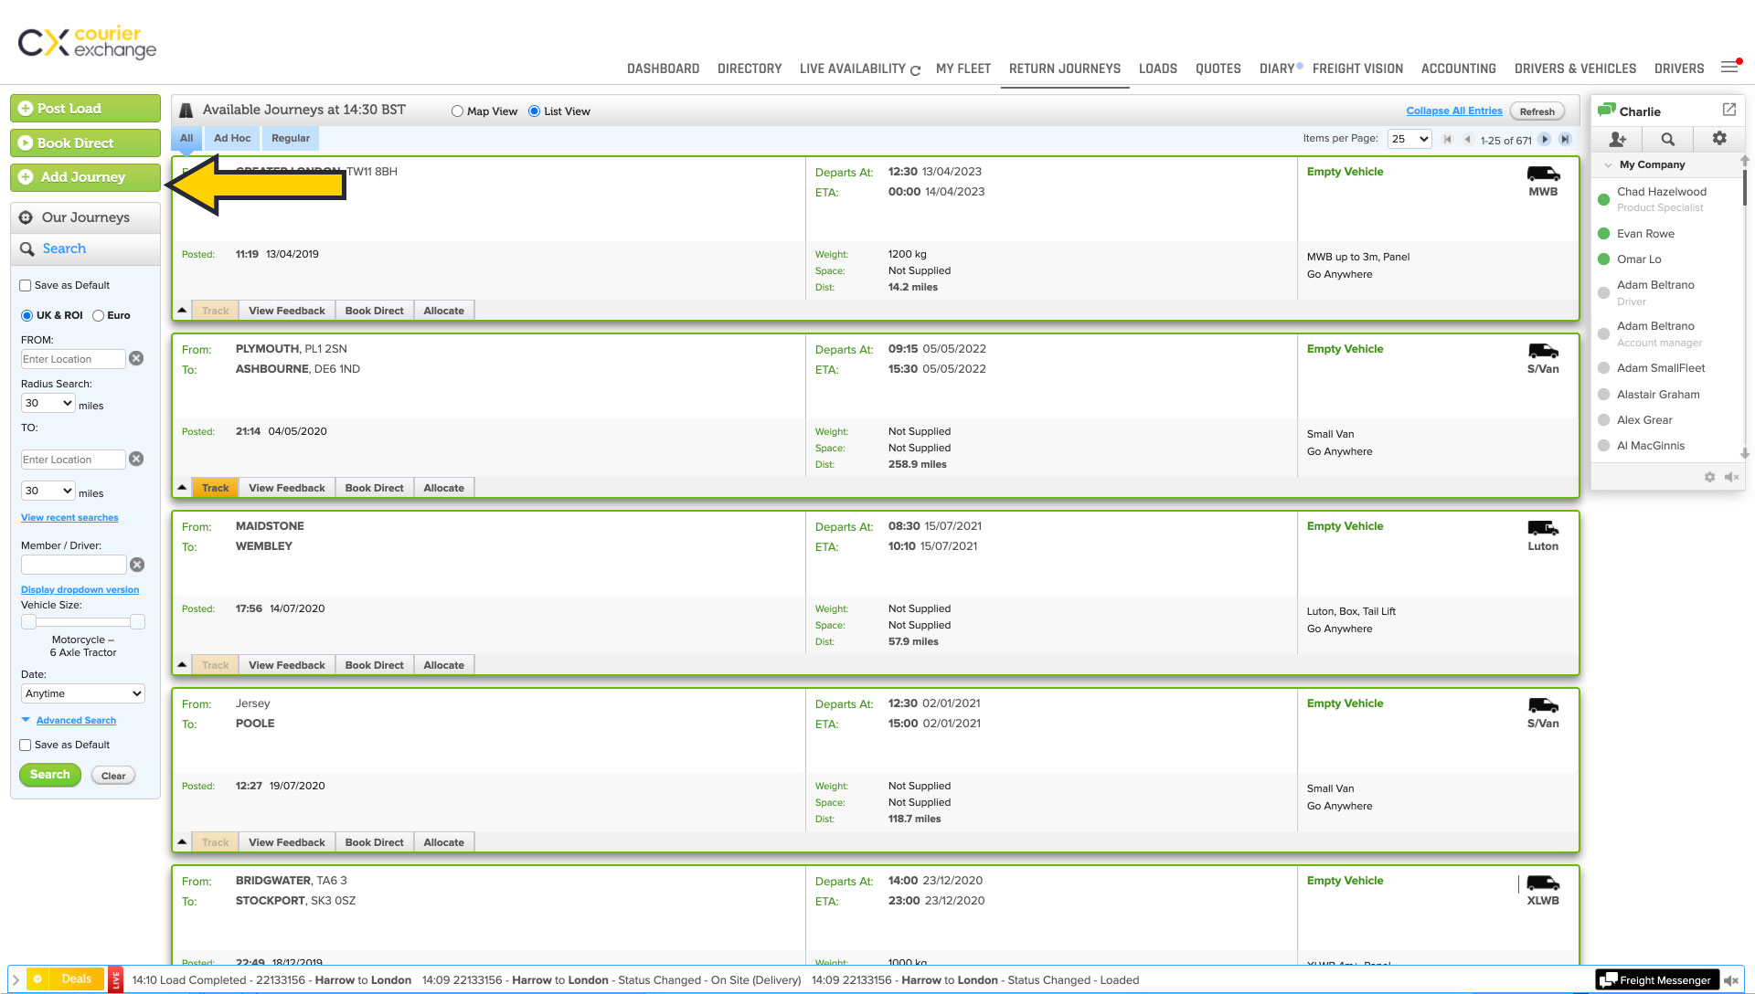Click the Collapse All Entries link
This screenshot has height=994, width=1755.
pos(1453,111)
